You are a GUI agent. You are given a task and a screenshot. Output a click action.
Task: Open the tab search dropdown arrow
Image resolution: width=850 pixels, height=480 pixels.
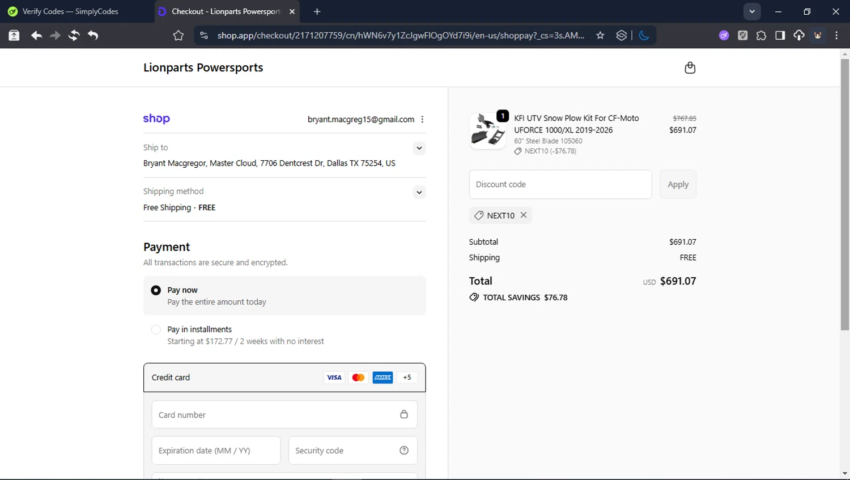[751, 11]
